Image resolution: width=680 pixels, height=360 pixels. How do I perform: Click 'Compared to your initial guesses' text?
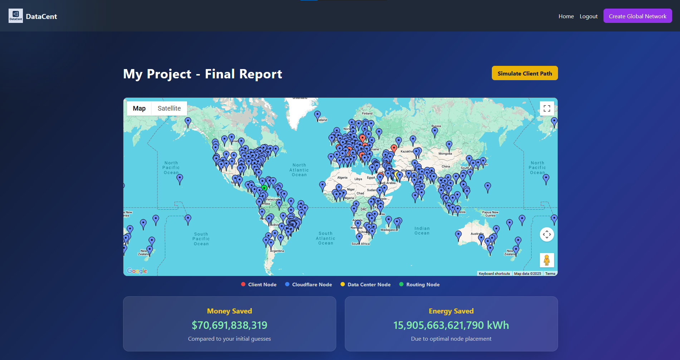coord(230,339)
